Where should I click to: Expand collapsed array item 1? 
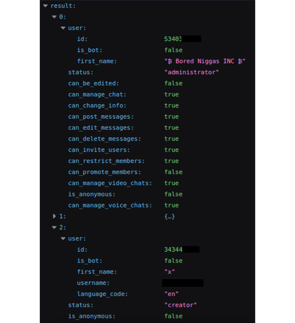[x=54, y=216]
